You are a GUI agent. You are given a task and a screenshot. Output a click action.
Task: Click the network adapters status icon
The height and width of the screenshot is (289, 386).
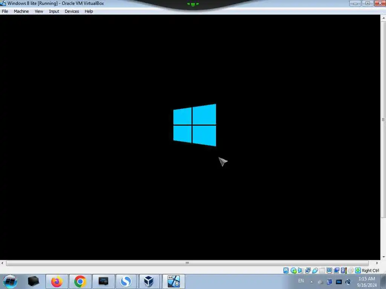(x=308, y=270)
